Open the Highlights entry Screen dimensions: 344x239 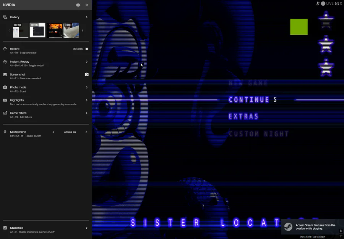[x=46, y=102]
